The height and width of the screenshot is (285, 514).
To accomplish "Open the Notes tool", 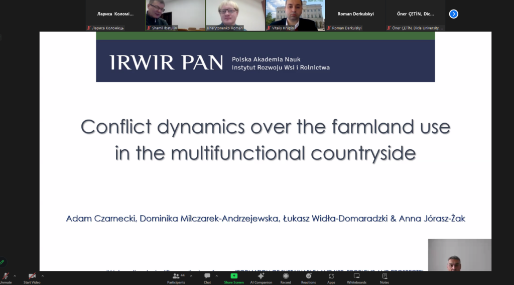I will tap(384, 276).
